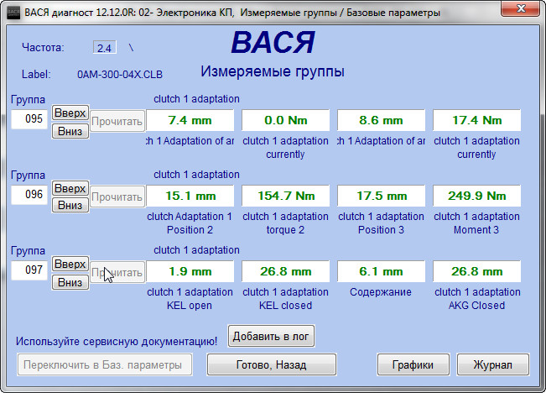546x393 pixels.
Task: Click Вверх button for group 095
Action: coord(70,113)
